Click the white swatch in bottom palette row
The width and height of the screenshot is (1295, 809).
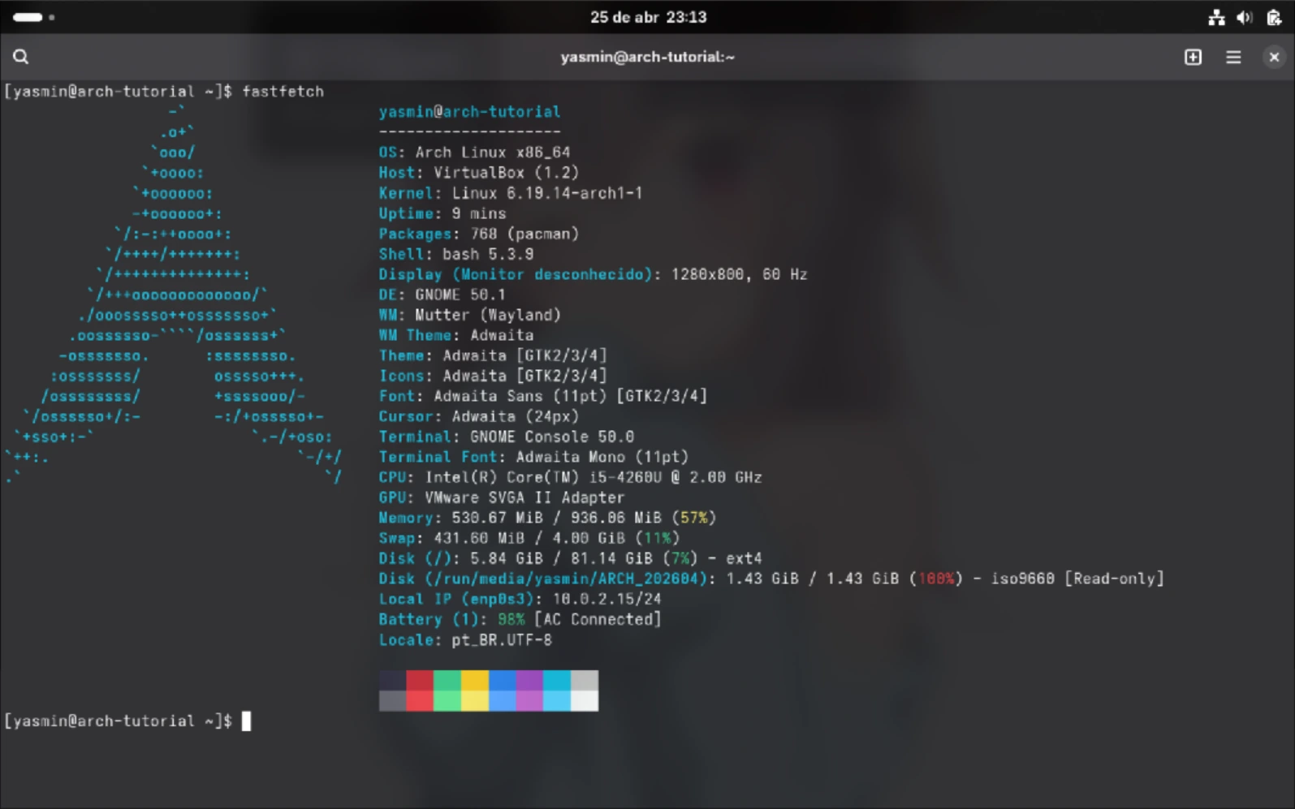[585, 700]
